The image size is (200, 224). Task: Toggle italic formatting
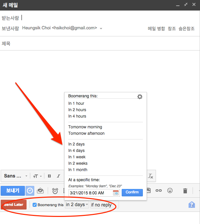click(x=58, y=176)
